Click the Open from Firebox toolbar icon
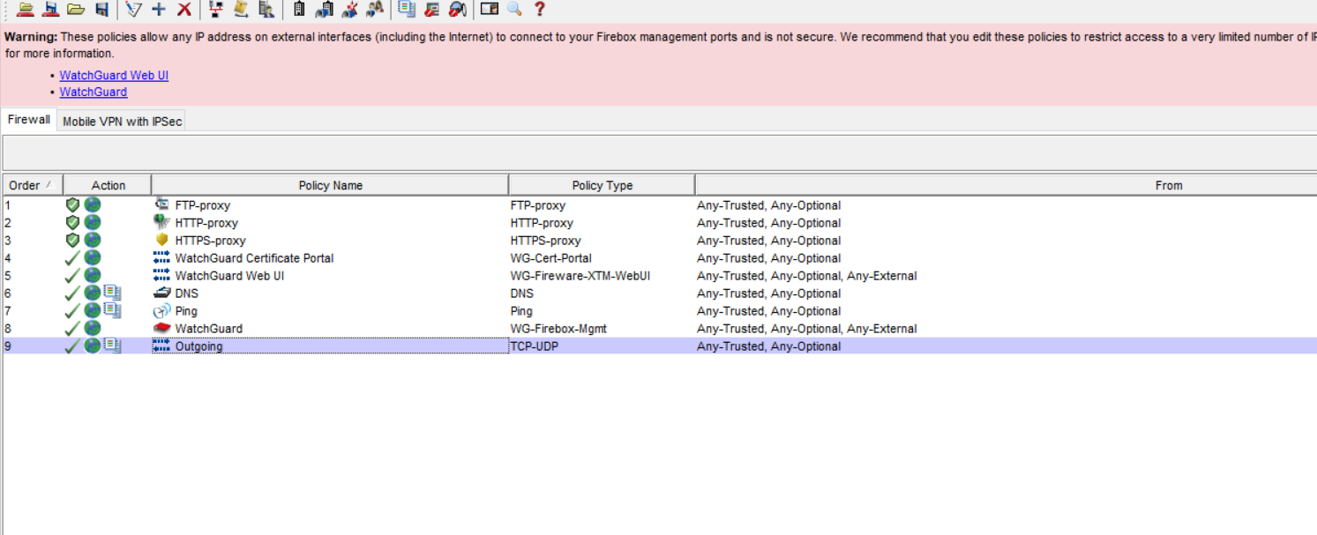 (26, 9)
